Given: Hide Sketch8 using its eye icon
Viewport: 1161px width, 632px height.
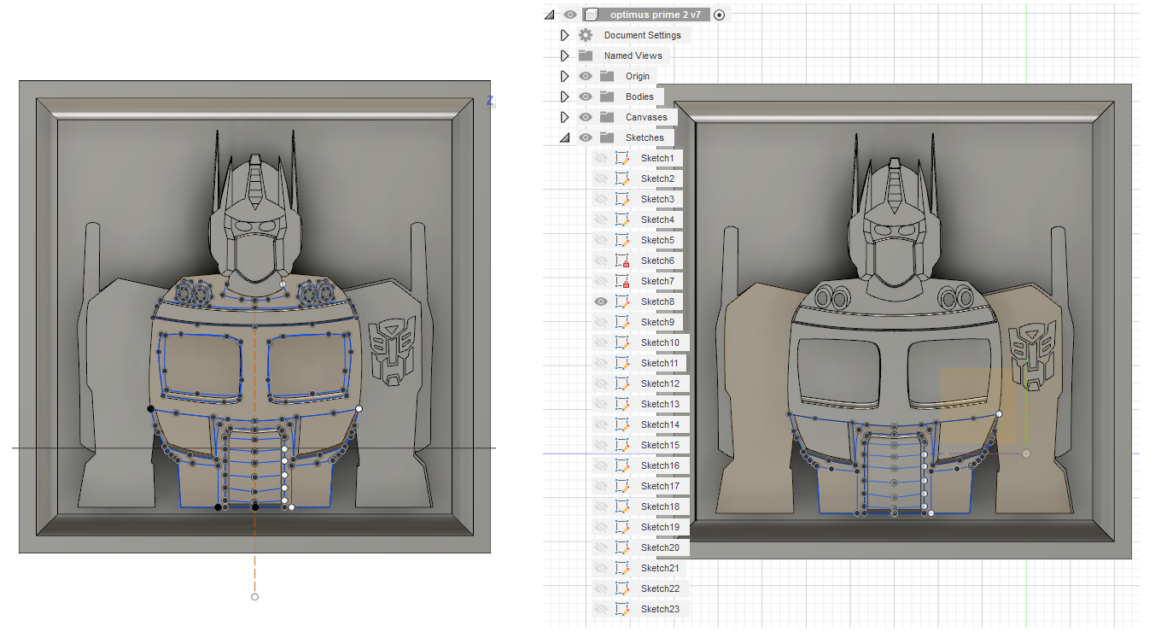Looking at the screenshot, I should [x=601, y=301].
